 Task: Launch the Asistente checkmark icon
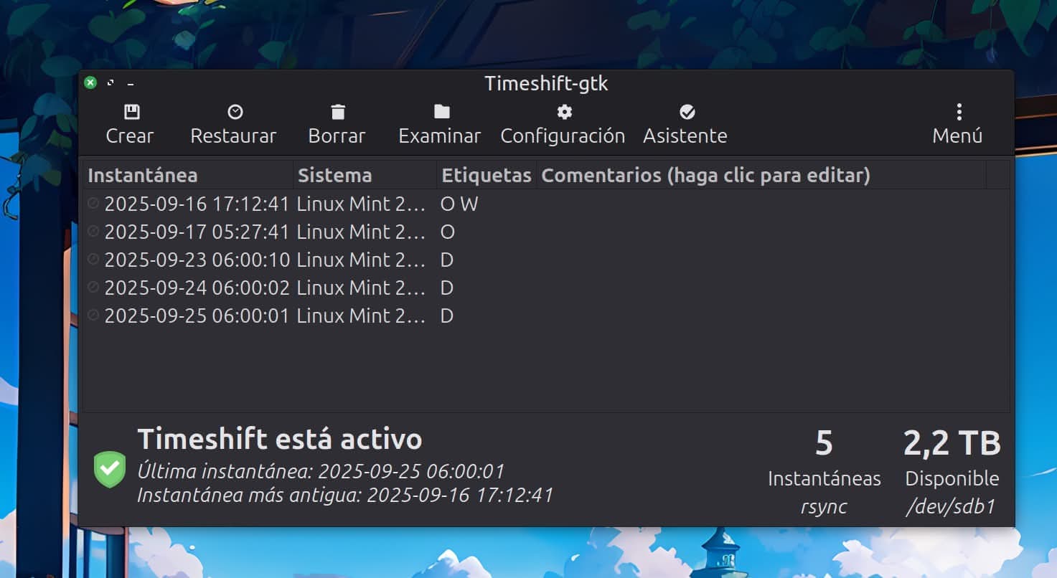[x=687, y=112]
